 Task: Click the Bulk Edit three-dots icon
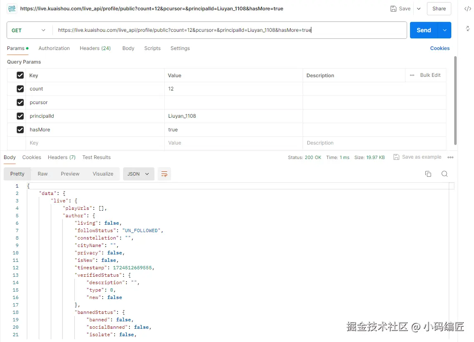pyautogui.click(x=412, y=75)
